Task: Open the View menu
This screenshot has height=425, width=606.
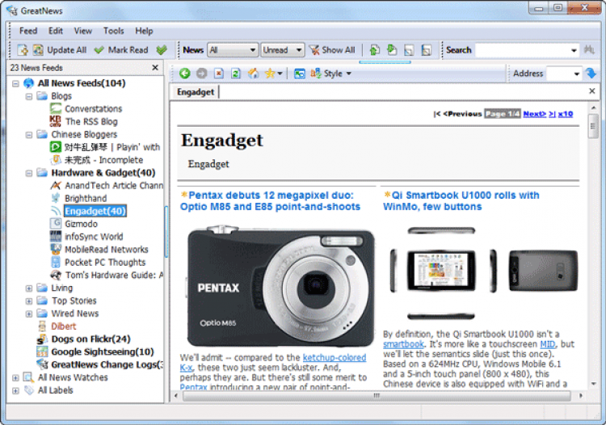Action: click(x=82, y=31)
